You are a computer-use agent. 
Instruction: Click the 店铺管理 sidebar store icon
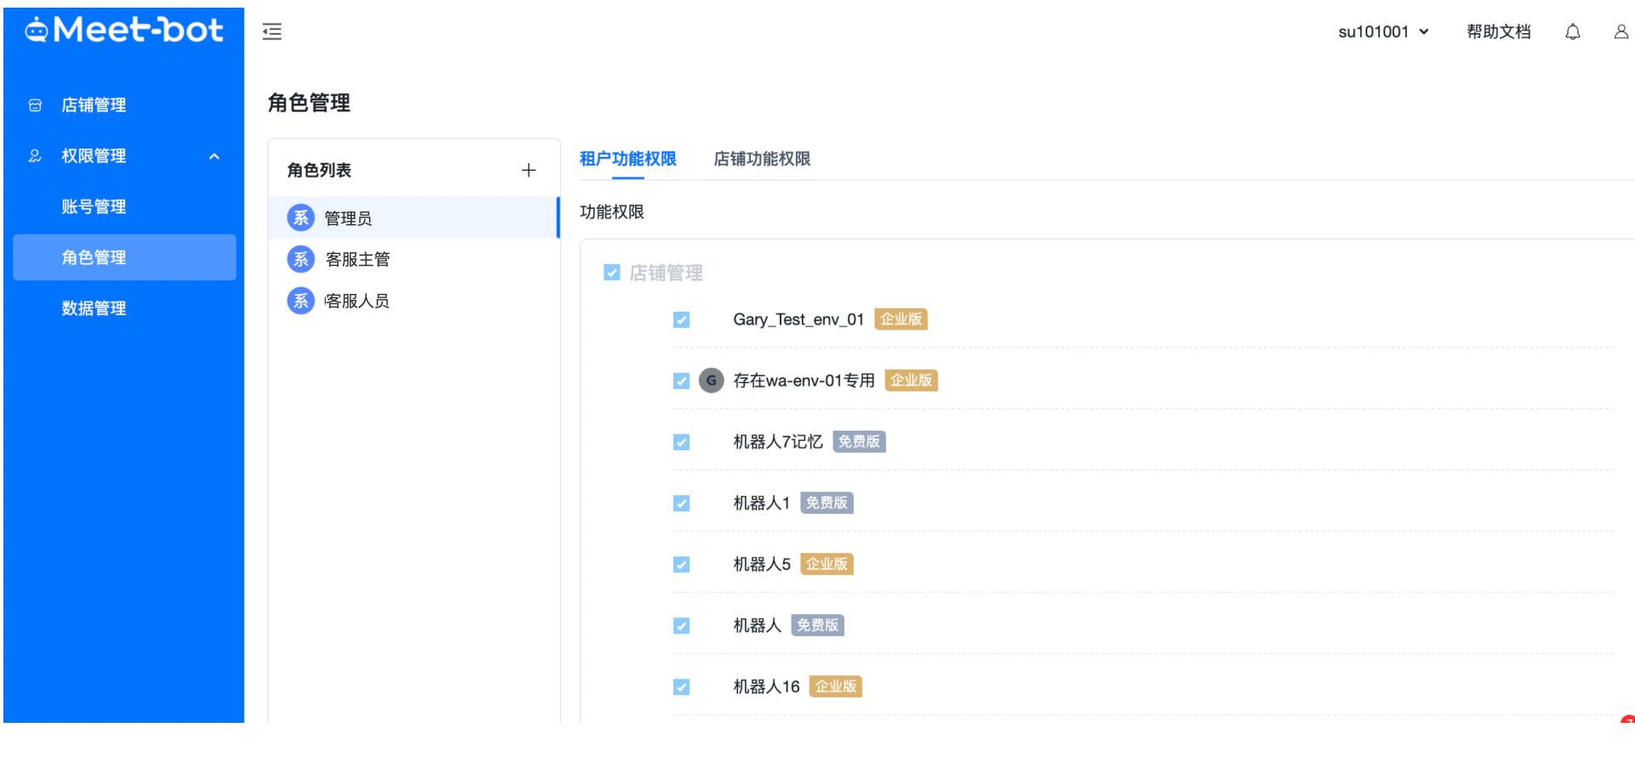point(35,105)
